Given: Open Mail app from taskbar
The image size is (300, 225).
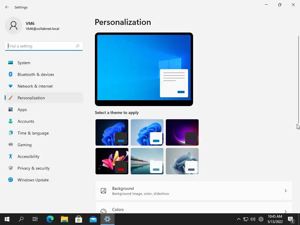Looking at the screenshot, I should click(x=93, y=219).
